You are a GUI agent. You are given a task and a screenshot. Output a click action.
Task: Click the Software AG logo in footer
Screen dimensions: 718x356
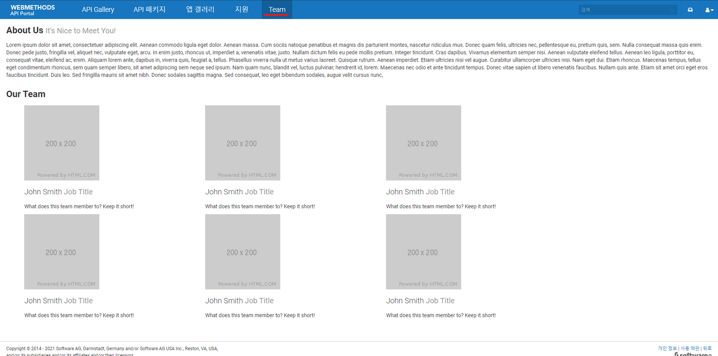693,354
